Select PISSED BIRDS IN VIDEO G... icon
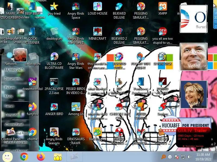Viewport: 217px width, 162px height. pos(76,82)
